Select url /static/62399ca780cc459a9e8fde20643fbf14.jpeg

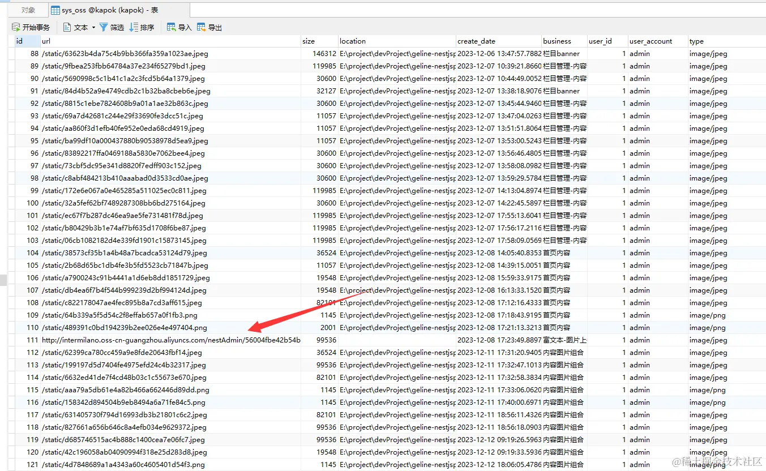pos(170,353)
